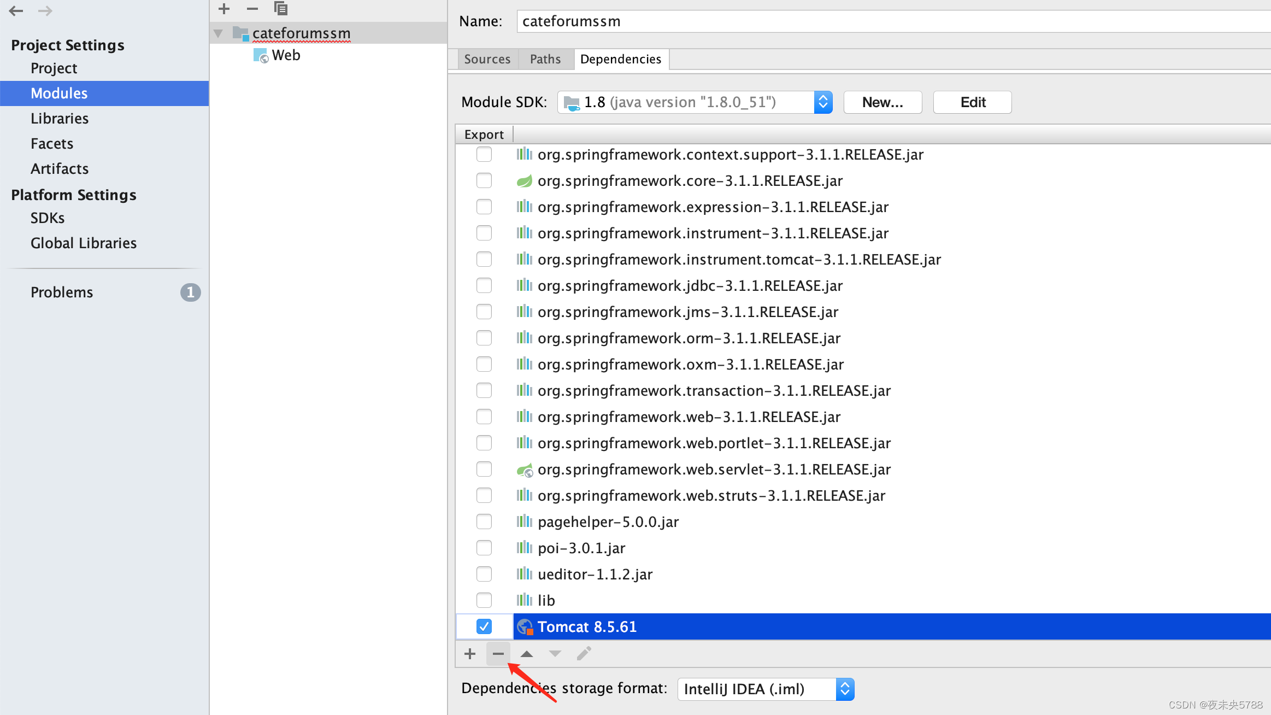Uncheck the Tomcat 8.5.61 export checkbox
This screenshot has width=1271, height=715.
click(484, 626)
